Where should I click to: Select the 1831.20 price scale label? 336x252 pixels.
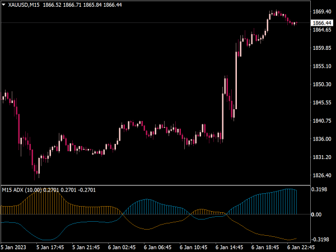click(322, 157)
